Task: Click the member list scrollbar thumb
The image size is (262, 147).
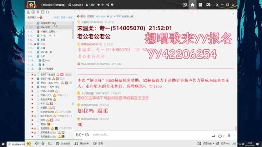Action: tap(73, 104)
